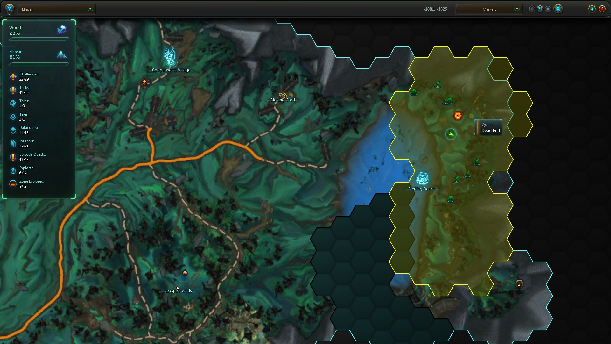Click the Tales icon in stats panel
The height and width of the screenshot is (344, 611).
[x=13, y=104]
